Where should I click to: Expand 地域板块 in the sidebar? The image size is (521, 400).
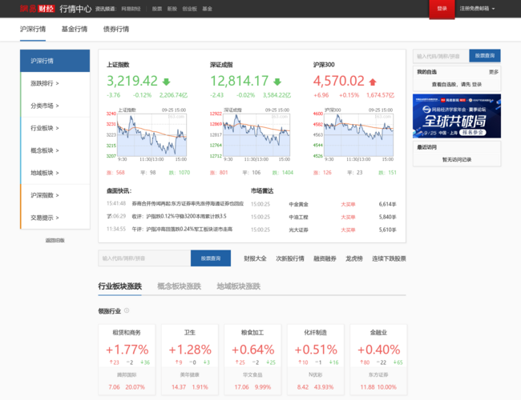tap(45, 173)
